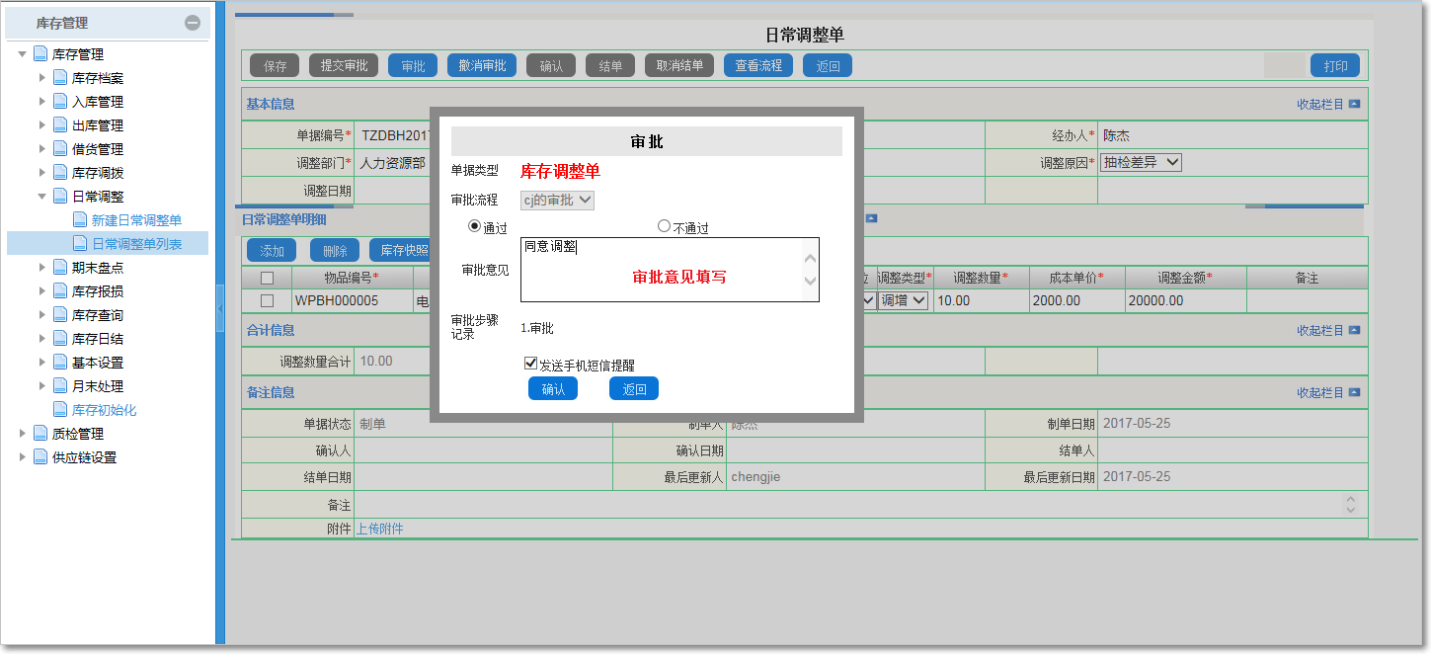This screenshot has width=1431, height=654.
Task: Select 新建日常调整单 in the sidebar tree
Action: click(x=138, y=219)
